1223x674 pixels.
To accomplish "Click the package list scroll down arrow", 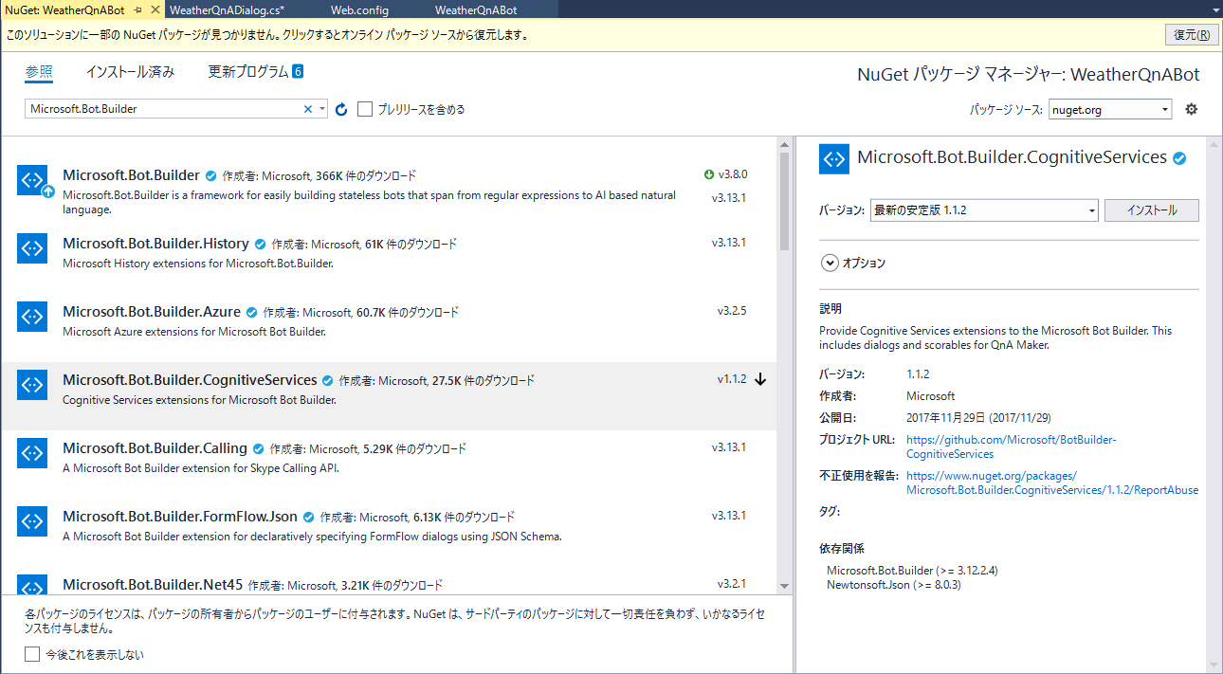I will 784,586.
